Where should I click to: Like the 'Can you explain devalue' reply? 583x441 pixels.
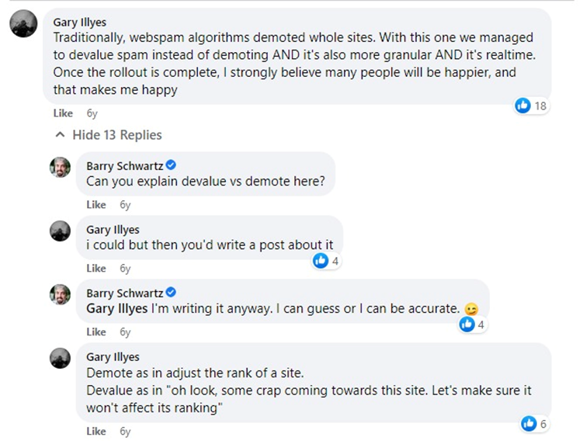(x=96, y=205)
